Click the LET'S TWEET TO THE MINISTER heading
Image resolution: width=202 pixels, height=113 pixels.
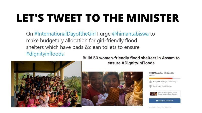click(x=98, y=18)
